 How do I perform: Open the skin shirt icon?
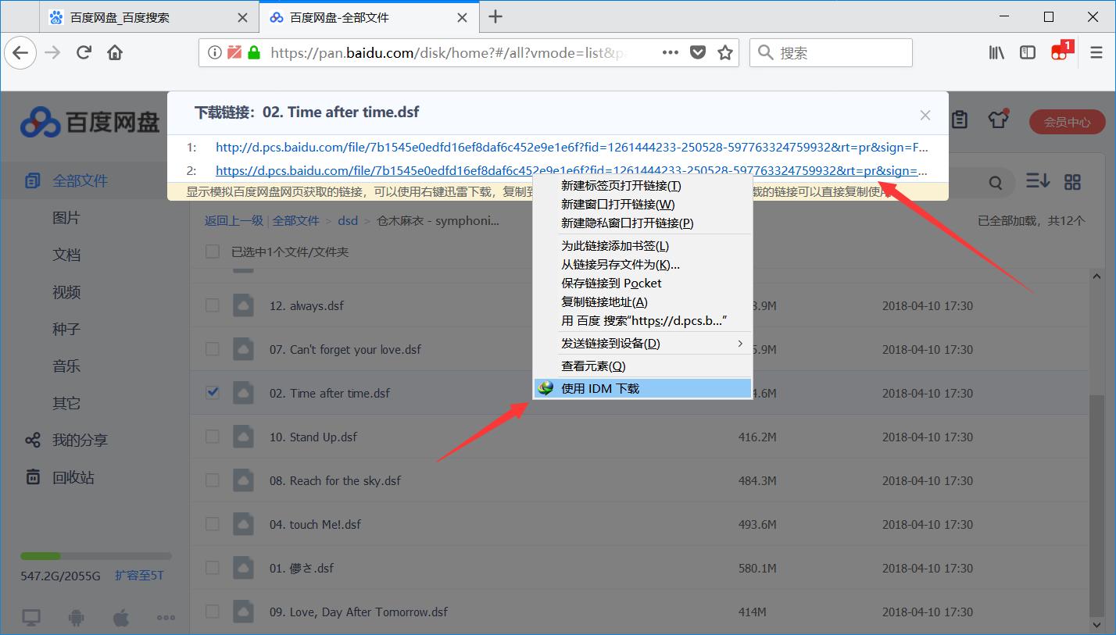click(x=998, y=119)
